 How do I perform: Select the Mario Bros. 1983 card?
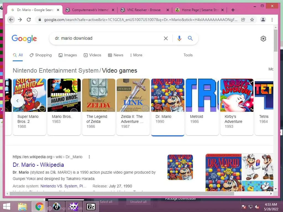coord(64,107)
